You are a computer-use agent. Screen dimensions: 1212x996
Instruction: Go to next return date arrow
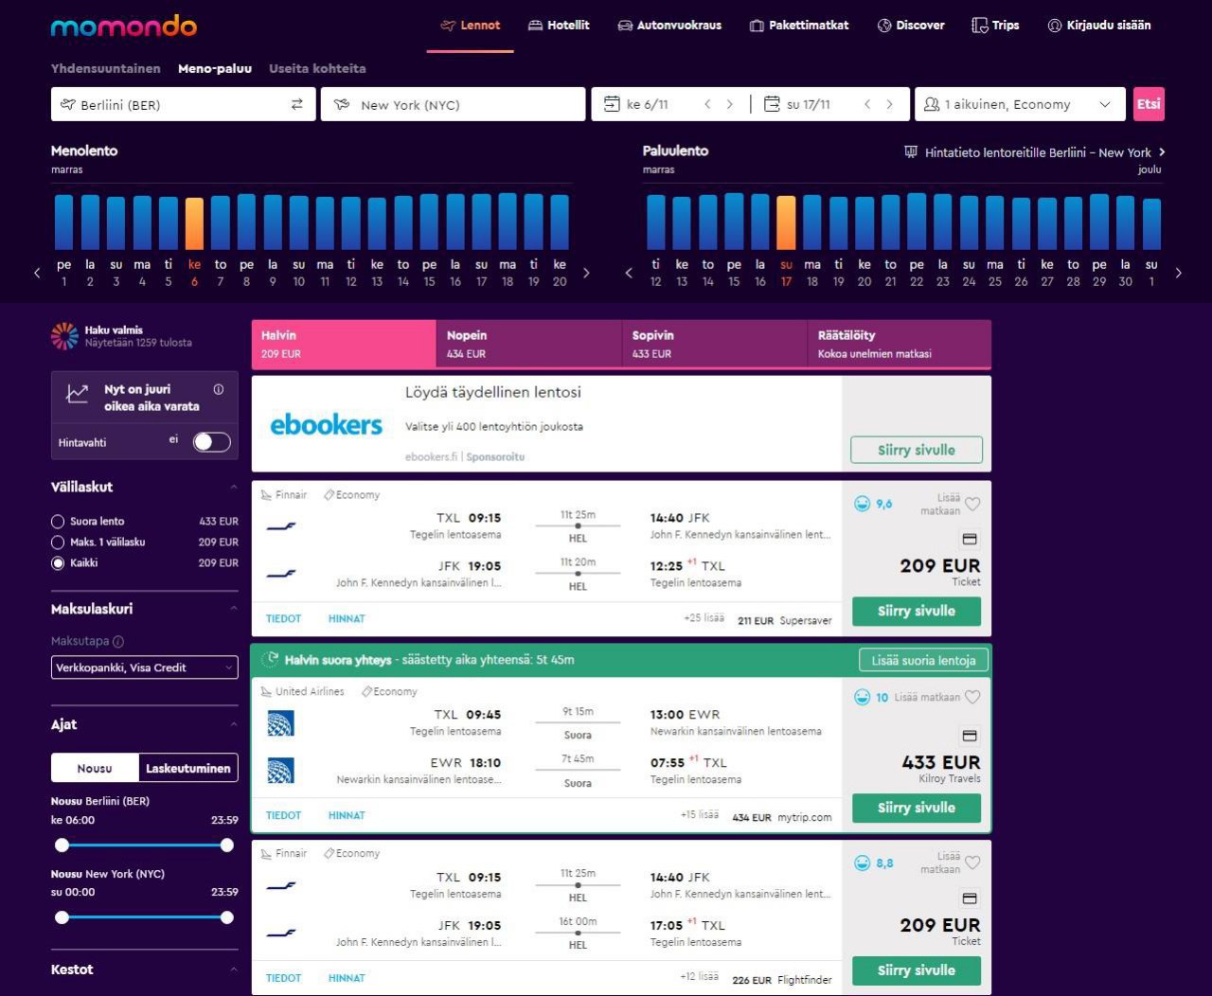tap(890, 104)
